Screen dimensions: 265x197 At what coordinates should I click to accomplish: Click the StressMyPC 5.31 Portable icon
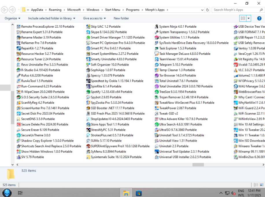tap(88, 130)
